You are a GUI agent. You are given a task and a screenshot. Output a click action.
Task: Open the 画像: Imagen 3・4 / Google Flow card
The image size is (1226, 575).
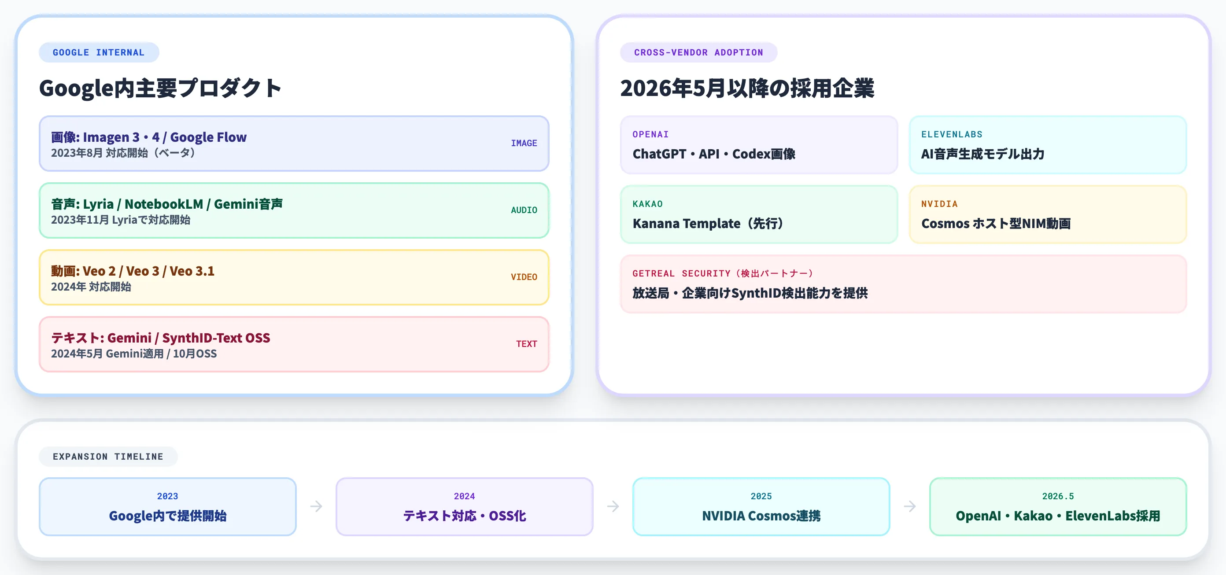click(x=294, y=143)
